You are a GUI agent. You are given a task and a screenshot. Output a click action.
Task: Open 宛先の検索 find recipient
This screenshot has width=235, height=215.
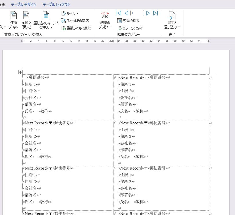(x=128, y=21)
